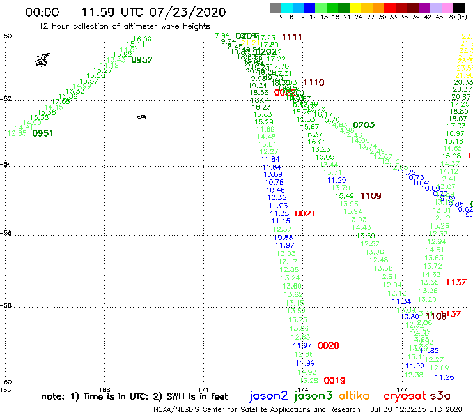Viewport: 473px width, 415px height.
Task: Click the cyan legend swatch above 6
Action: [x=287, y=8]
